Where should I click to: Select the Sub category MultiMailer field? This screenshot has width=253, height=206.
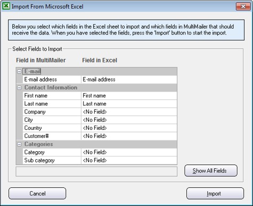52,160
